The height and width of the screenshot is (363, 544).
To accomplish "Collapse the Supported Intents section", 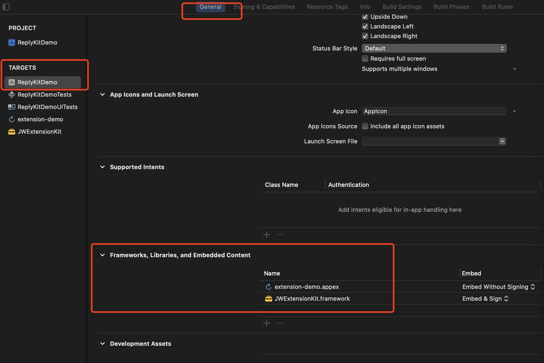I will pyautogui.click(x=102, y=167).
